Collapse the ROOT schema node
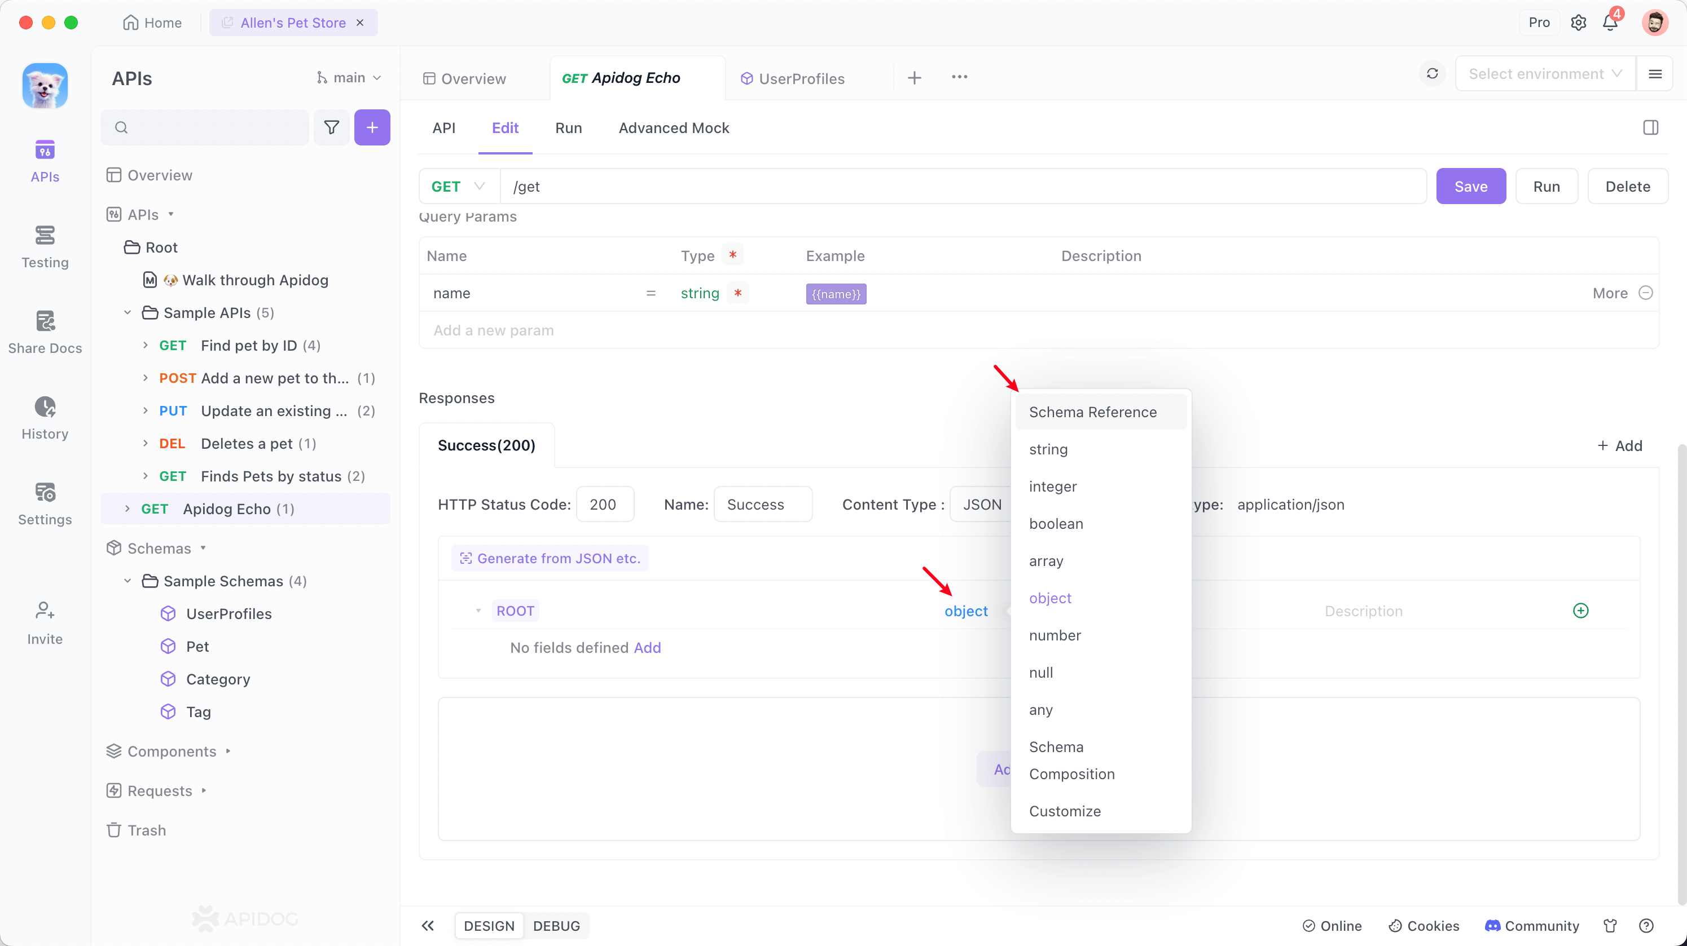This screenshot has width=1687, height=946. click(478, 611)
